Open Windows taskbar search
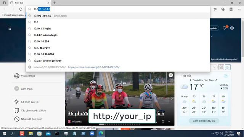 pos(13,134)
